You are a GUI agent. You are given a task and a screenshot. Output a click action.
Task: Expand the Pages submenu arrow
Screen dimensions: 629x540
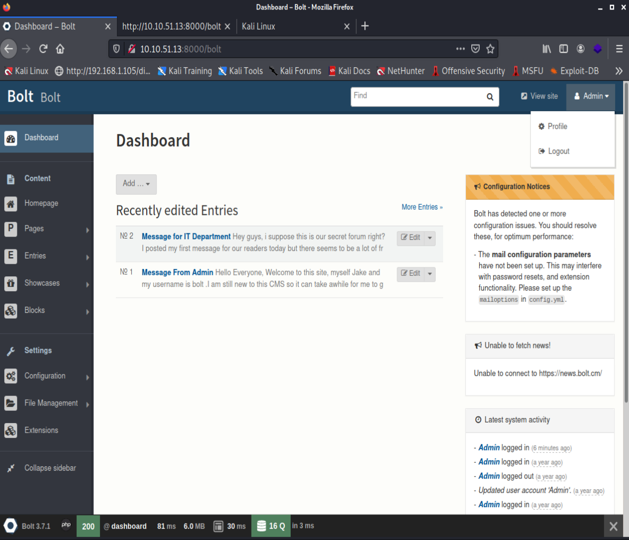click(x=87, y=230)
